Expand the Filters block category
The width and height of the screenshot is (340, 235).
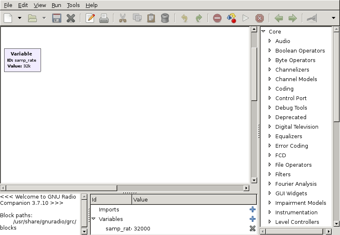[x=270, y=174]
